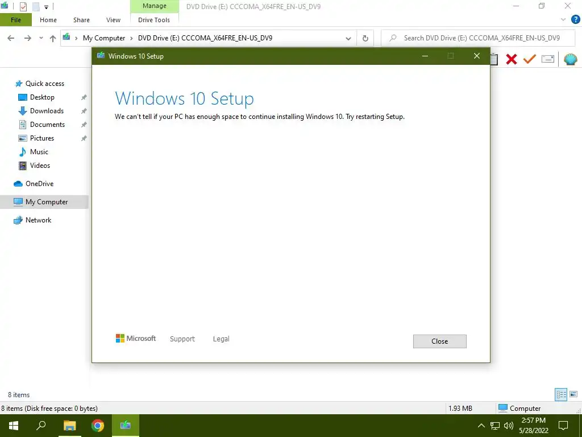The width and height of the screenshot is (582, 437).
Task: Expand chevron between My Computer and DVD Drive
Action: tap(131, 38)
